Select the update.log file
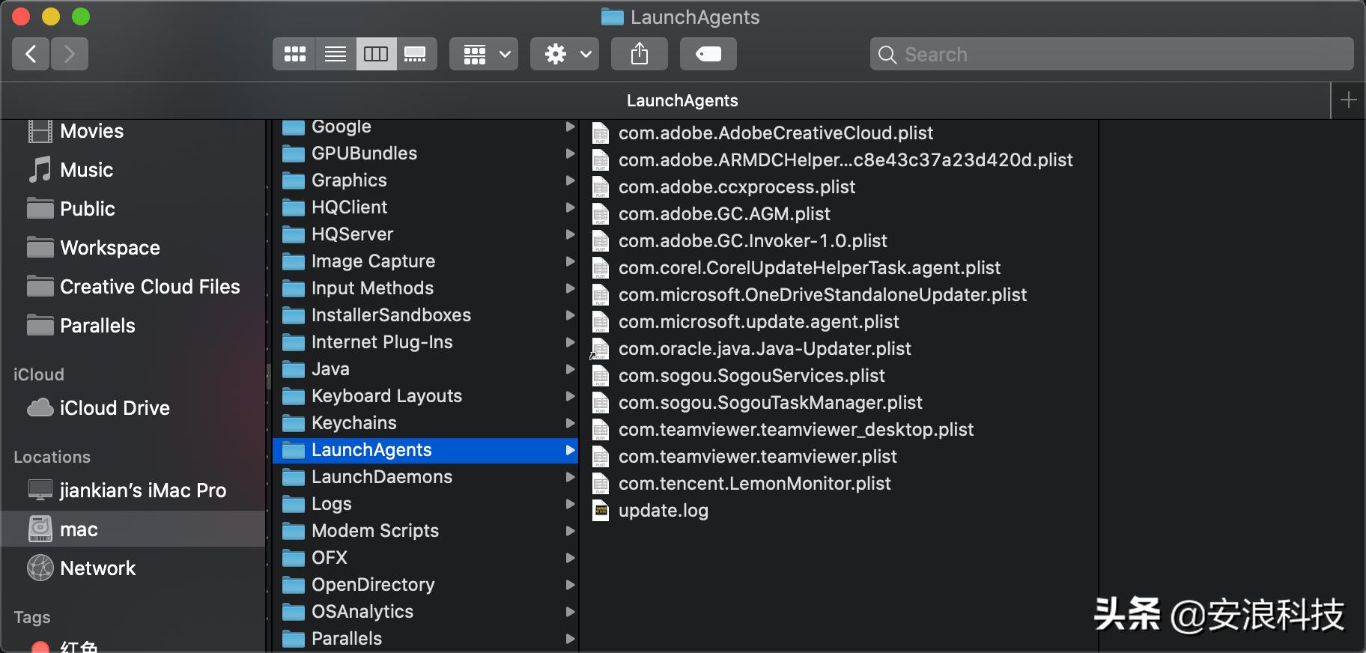The image size is (1366, 653). coord(663,511)
